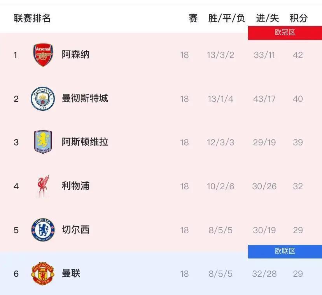Click the red 欧冠区 zone label

pos(285,33)
